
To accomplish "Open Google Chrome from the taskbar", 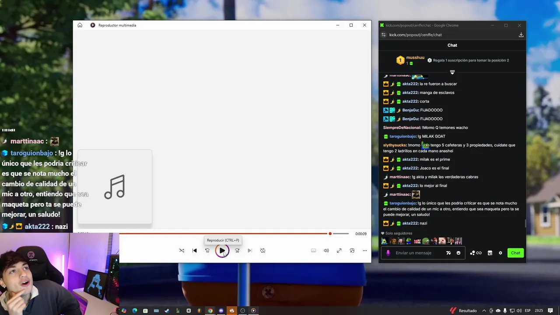I will tap(210, 311).
